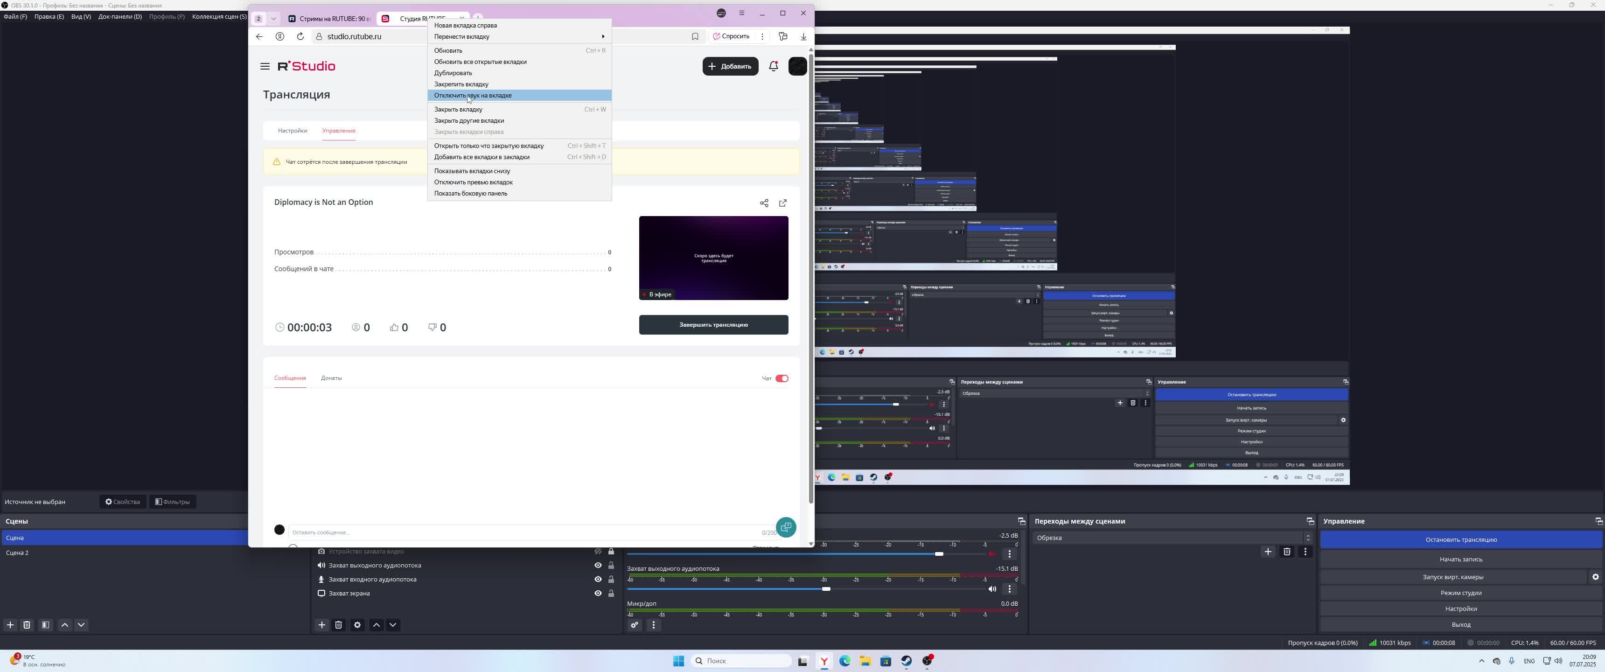This screenshot has height=672, width=1605.
Task: Bookmark the page with the bookmark icon
Action: click(695, 36)
